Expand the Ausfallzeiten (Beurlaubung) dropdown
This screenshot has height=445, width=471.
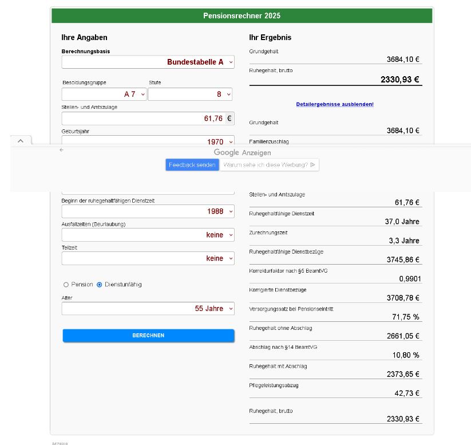tap(148, 235)
